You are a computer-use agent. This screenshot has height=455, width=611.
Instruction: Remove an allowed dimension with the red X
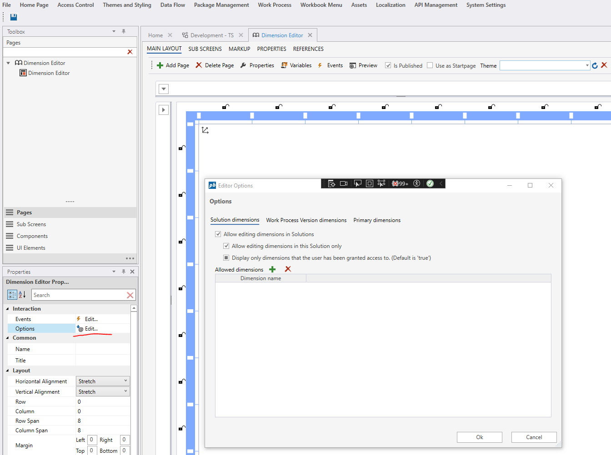point(288,269)
